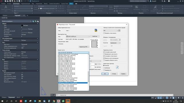Click the Отмена button in the dialog
Screen dimensions: 184x103
point(114,74)
